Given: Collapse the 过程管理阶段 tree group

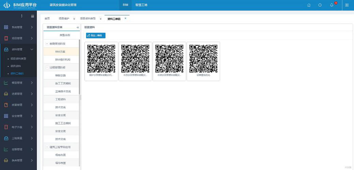Looking at the screenshot, I should [x=47, y=67].
